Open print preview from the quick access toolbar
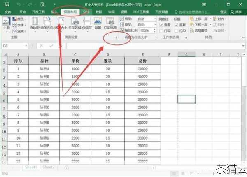 coord(42,5)
